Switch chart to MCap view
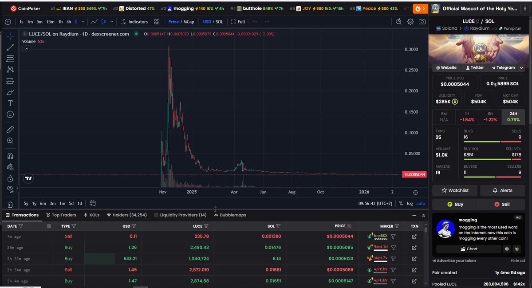The height and width of the screenshot is (288, 532). tap(189, 22)
